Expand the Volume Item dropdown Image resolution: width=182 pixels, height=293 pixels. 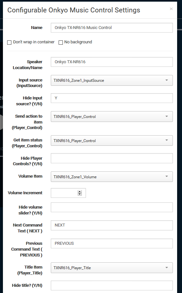pos(112,177)
